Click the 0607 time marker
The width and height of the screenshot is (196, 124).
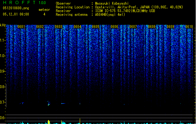pos(133,27)
